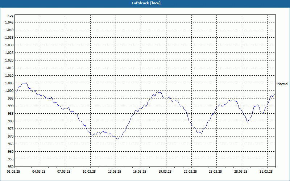The image size is (290, 181).
Task: Click the 19.03.25 date label
Action: tap(165, 172)
